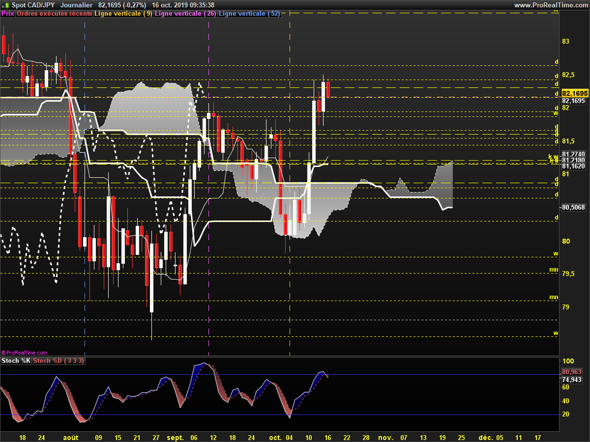This screenshot has height=442, width=590.
Task: Open the Ordres exécutés récents label
Action: 54,14
